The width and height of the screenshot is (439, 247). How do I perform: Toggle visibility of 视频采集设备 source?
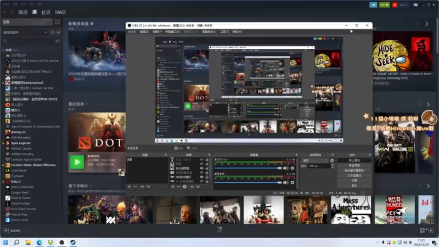coord(201,172)
